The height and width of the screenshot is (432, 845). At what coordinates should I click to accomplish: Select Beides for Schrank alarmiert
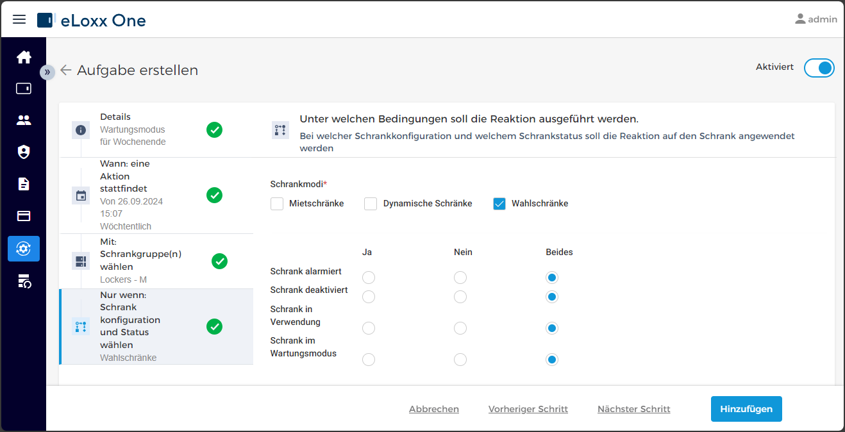(x=552, y=278)
